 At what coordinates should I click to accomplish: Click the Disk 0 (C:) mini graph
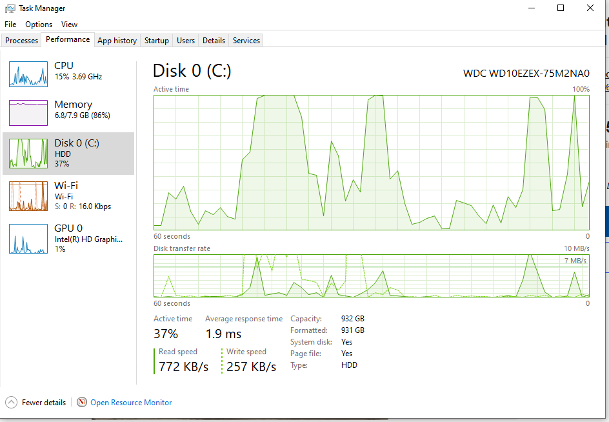tap(28, 154)
